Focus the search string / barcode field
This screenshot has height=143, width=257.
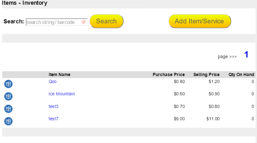click(53, 22)
